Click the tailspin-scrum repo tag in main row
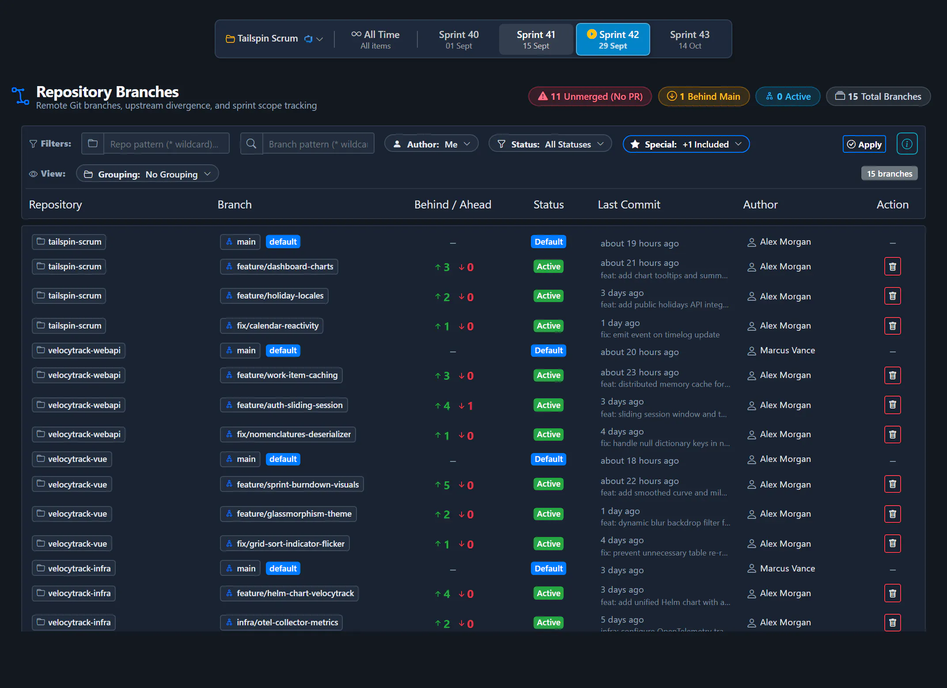 tap(69, 242)
